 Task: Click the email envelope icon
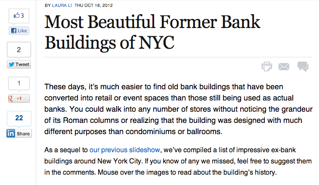pos(284,66)
